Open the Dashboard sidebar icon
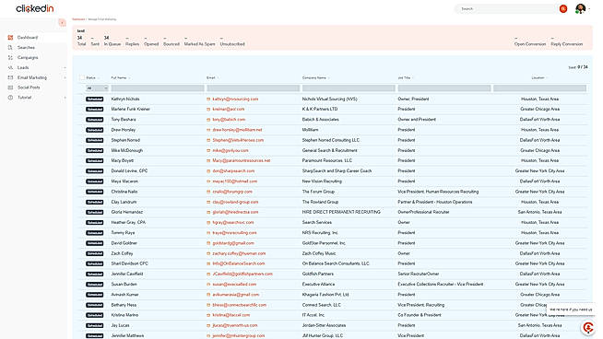The height and width of the screenshot is (339, 603). (x=10, y=37)
